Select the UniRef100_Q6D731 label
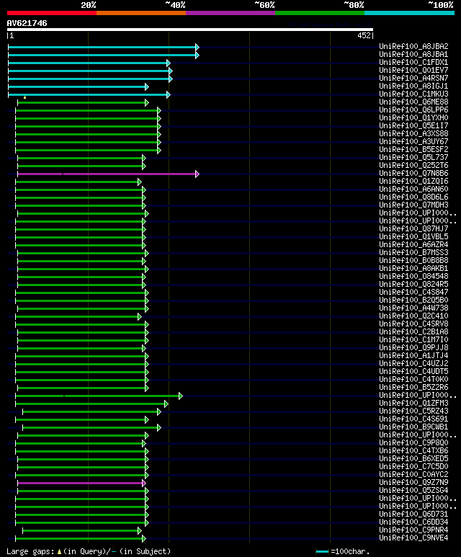 point(413,514)
